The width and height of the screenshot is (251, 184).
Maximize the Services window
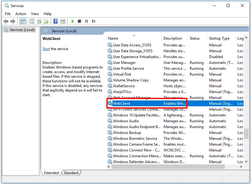tap(228, 6)
